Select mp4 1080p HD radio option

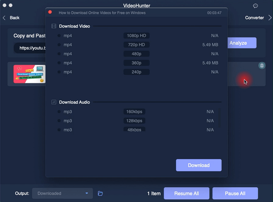point(59,35)
